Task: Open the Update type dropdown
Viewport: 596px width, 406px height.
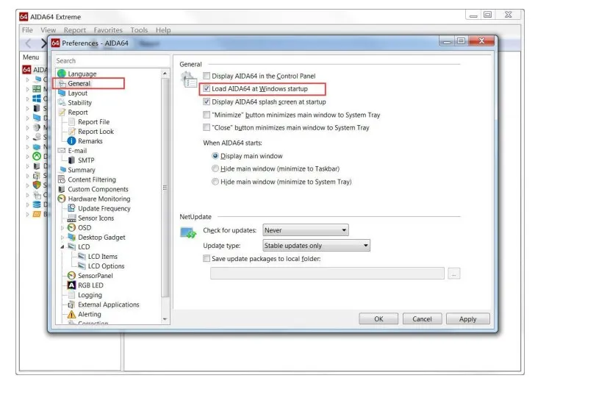Action: (x=316, y=246)
